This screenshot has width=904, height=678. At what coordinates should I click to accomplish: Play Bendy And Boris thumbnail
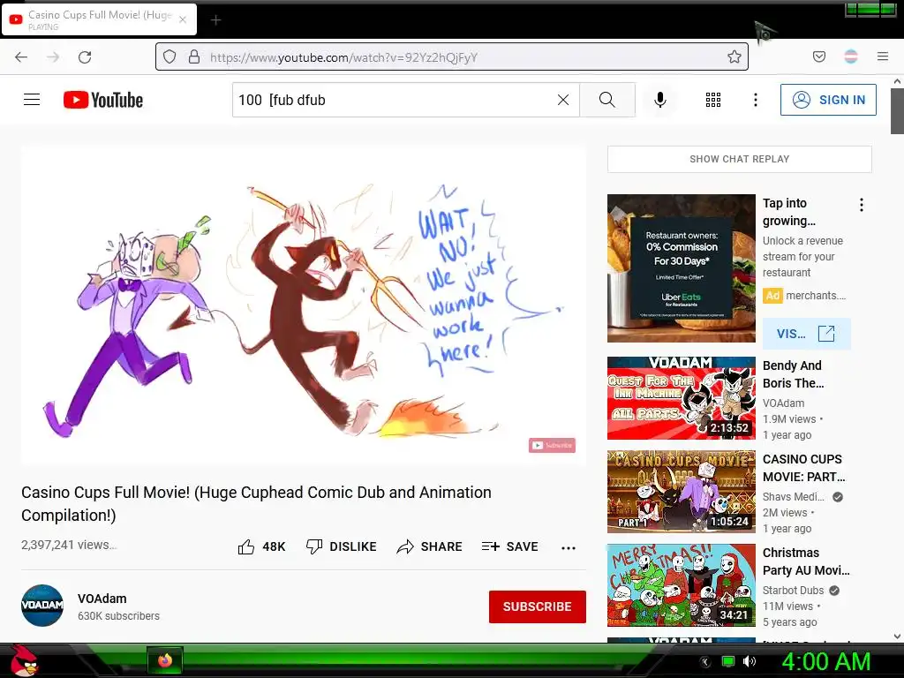click(x=681, y=398)
